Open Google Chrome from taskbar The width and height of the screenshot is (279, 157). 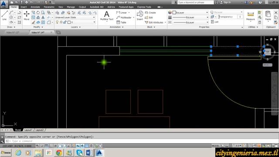tap(59, 153)
